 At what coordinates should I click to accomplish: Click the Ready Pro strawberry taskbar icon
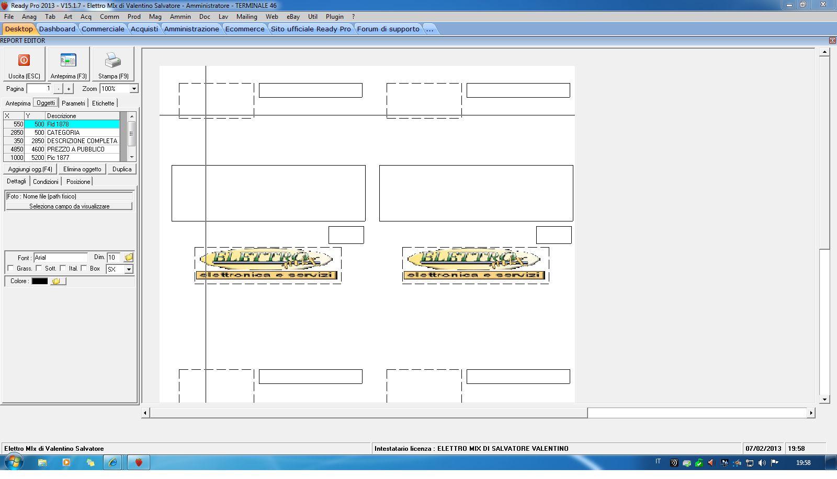(x=139, y=462)
